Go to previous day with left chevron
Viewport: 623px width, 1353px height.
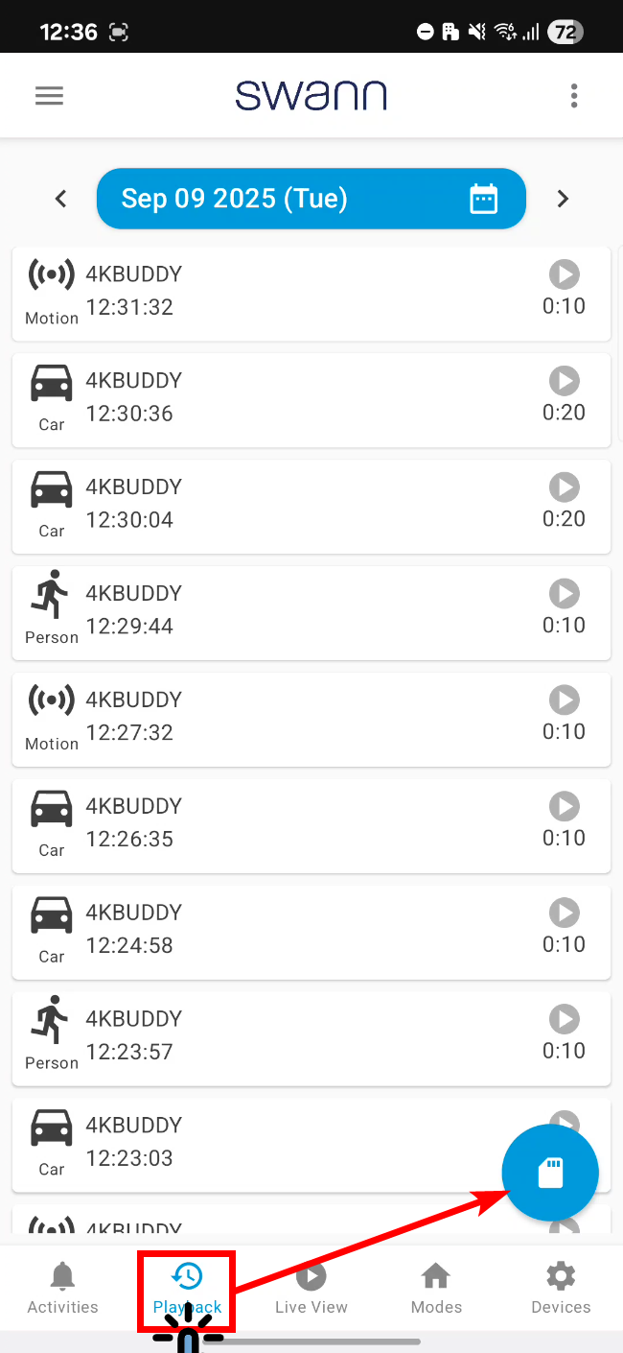pos(61,199)
